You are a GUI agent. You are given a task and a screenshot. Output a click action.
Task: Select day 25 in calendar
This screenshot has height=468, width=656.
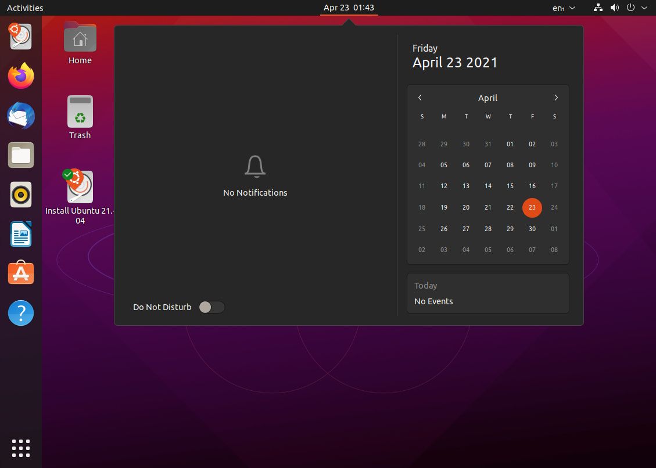[x=422, y=229]
